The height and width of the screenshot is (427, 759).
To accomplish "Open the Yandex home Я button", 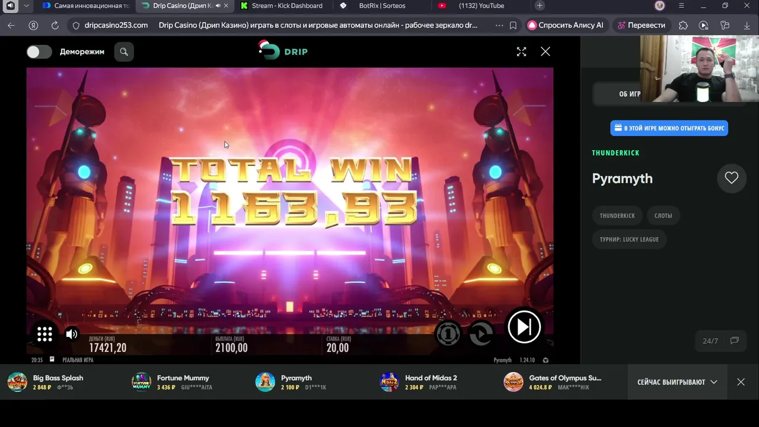I will coord(34,26).
